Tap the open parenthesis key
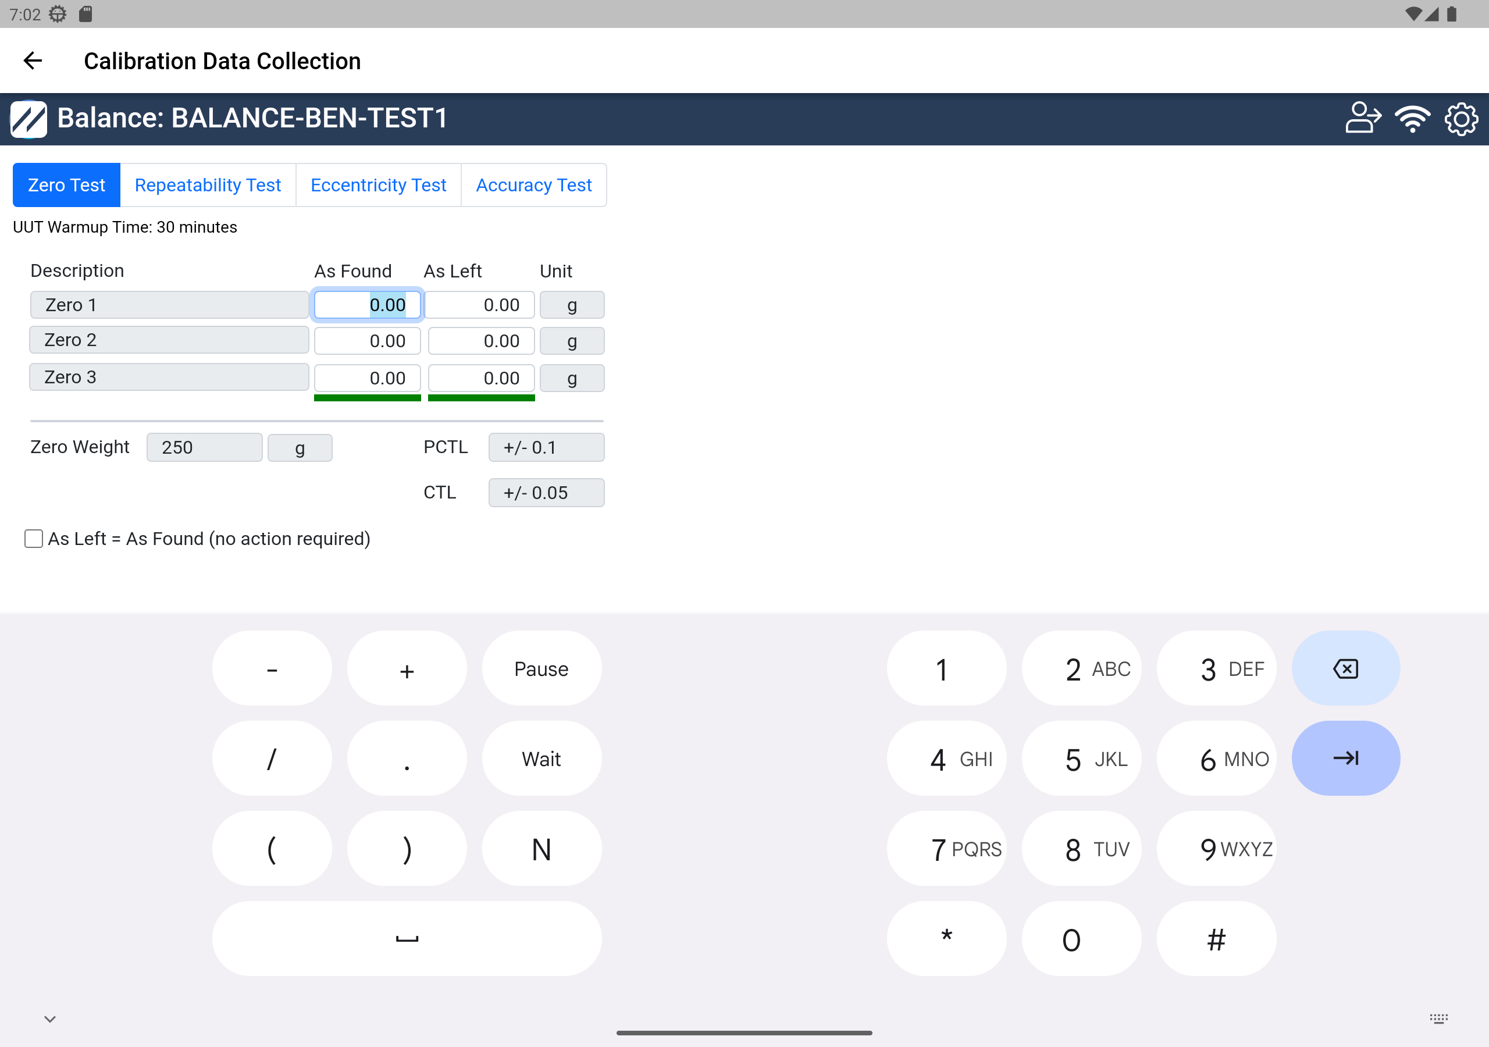 click(x=272, y=848)
